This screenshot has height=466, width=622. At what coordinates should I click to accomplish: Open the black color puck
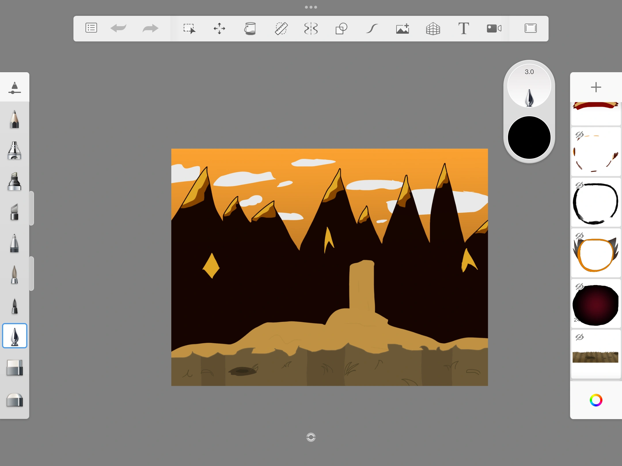pyautogui.click(x=529, y=137)
